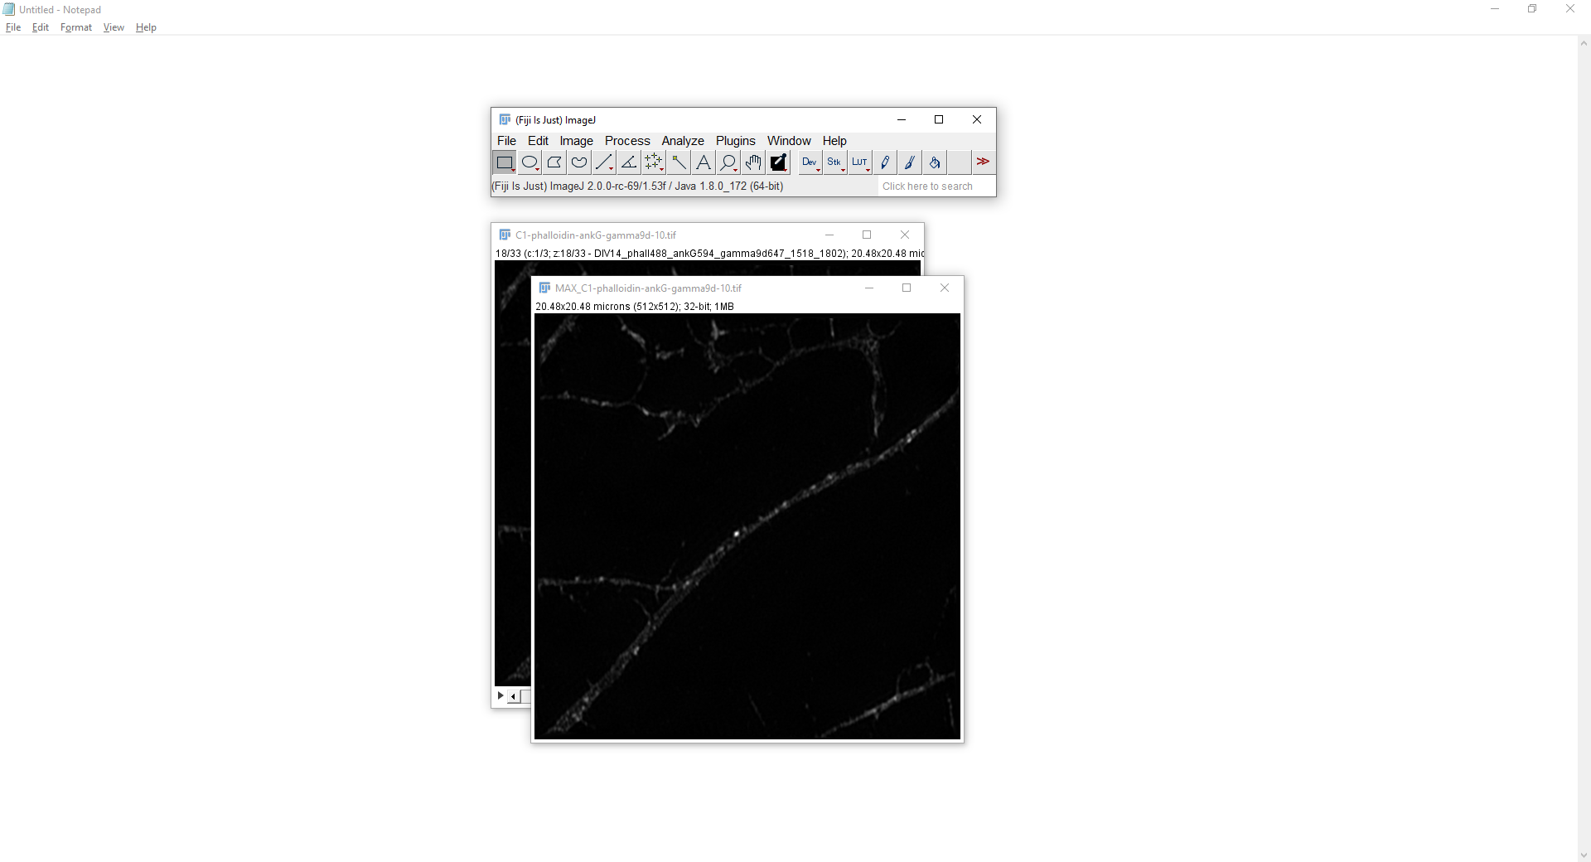Minimize the MAX_C1-phalloidin image window
Viewport: 1591px width, 862px height.
869,288
